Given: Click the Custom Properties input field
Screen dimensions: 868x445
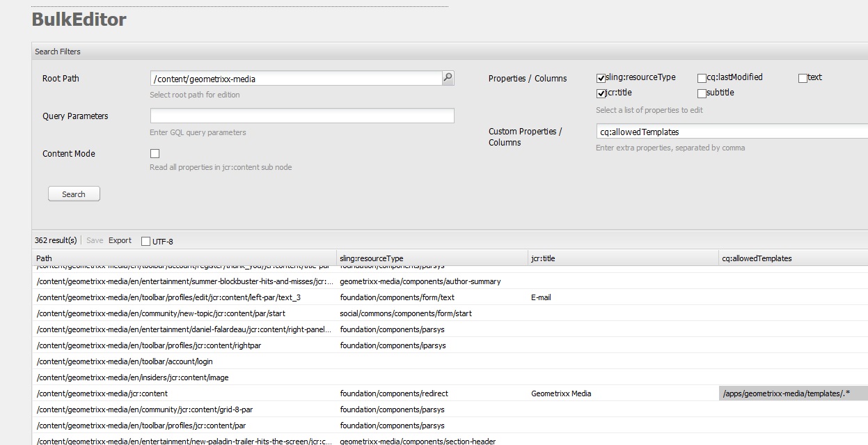Looking at the screenshot, I should 731,132.
